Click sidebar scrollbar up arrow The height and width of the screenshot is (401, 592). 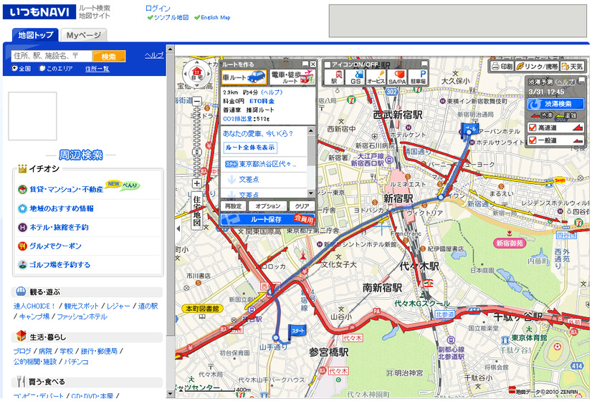tap(171, 49)
